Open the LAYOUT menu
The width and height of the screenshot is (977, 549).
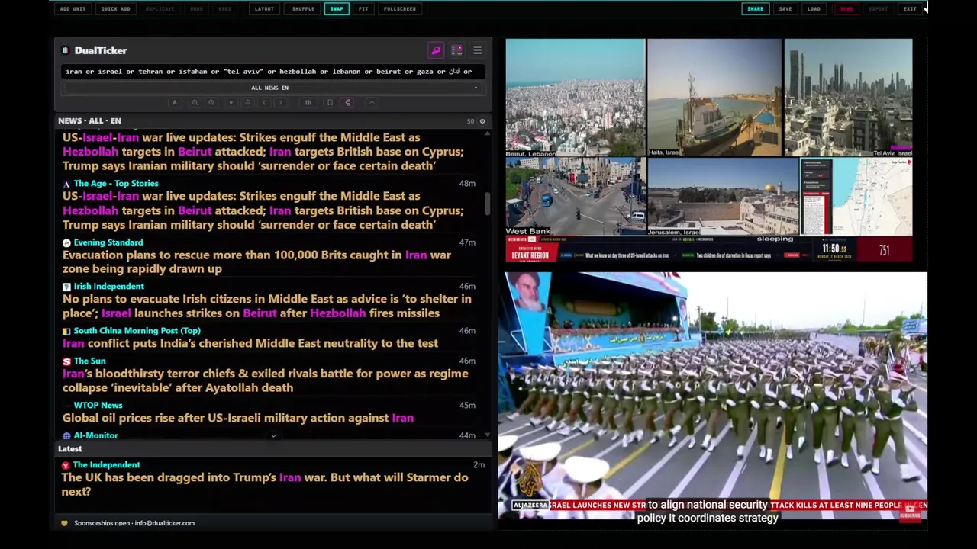point(264,9)
